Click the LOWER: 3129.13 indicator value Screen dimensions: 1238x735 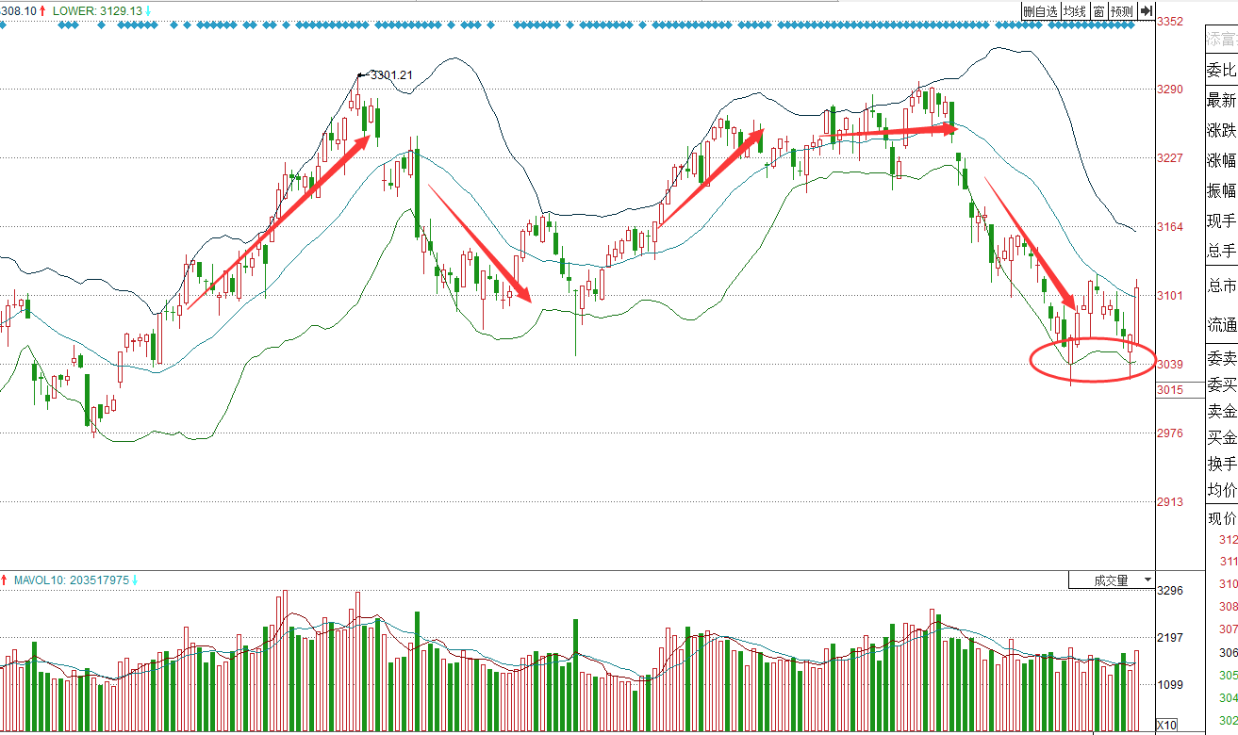tap(97, 10)
